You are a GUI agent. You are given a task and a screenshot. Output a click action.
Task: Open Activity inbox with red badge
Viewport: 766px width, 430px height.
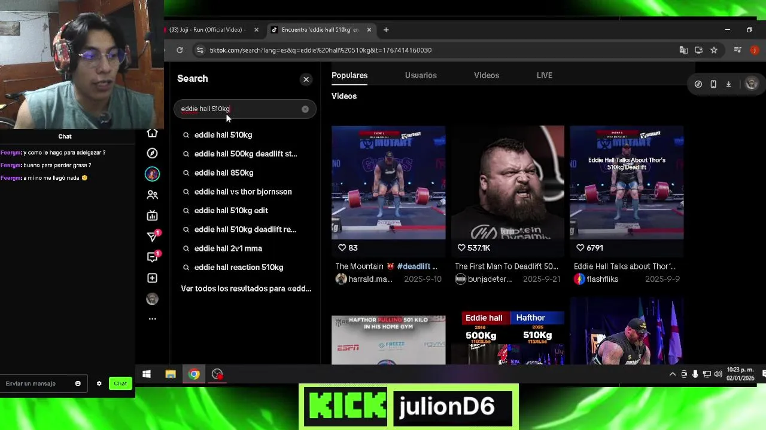pyautogui.click(x=152, y=236)
